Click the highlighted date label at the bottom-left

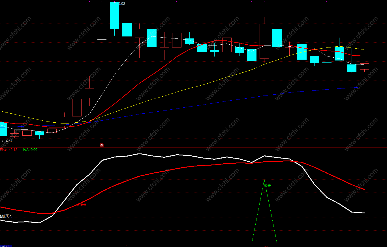click(x=6, y=246)
